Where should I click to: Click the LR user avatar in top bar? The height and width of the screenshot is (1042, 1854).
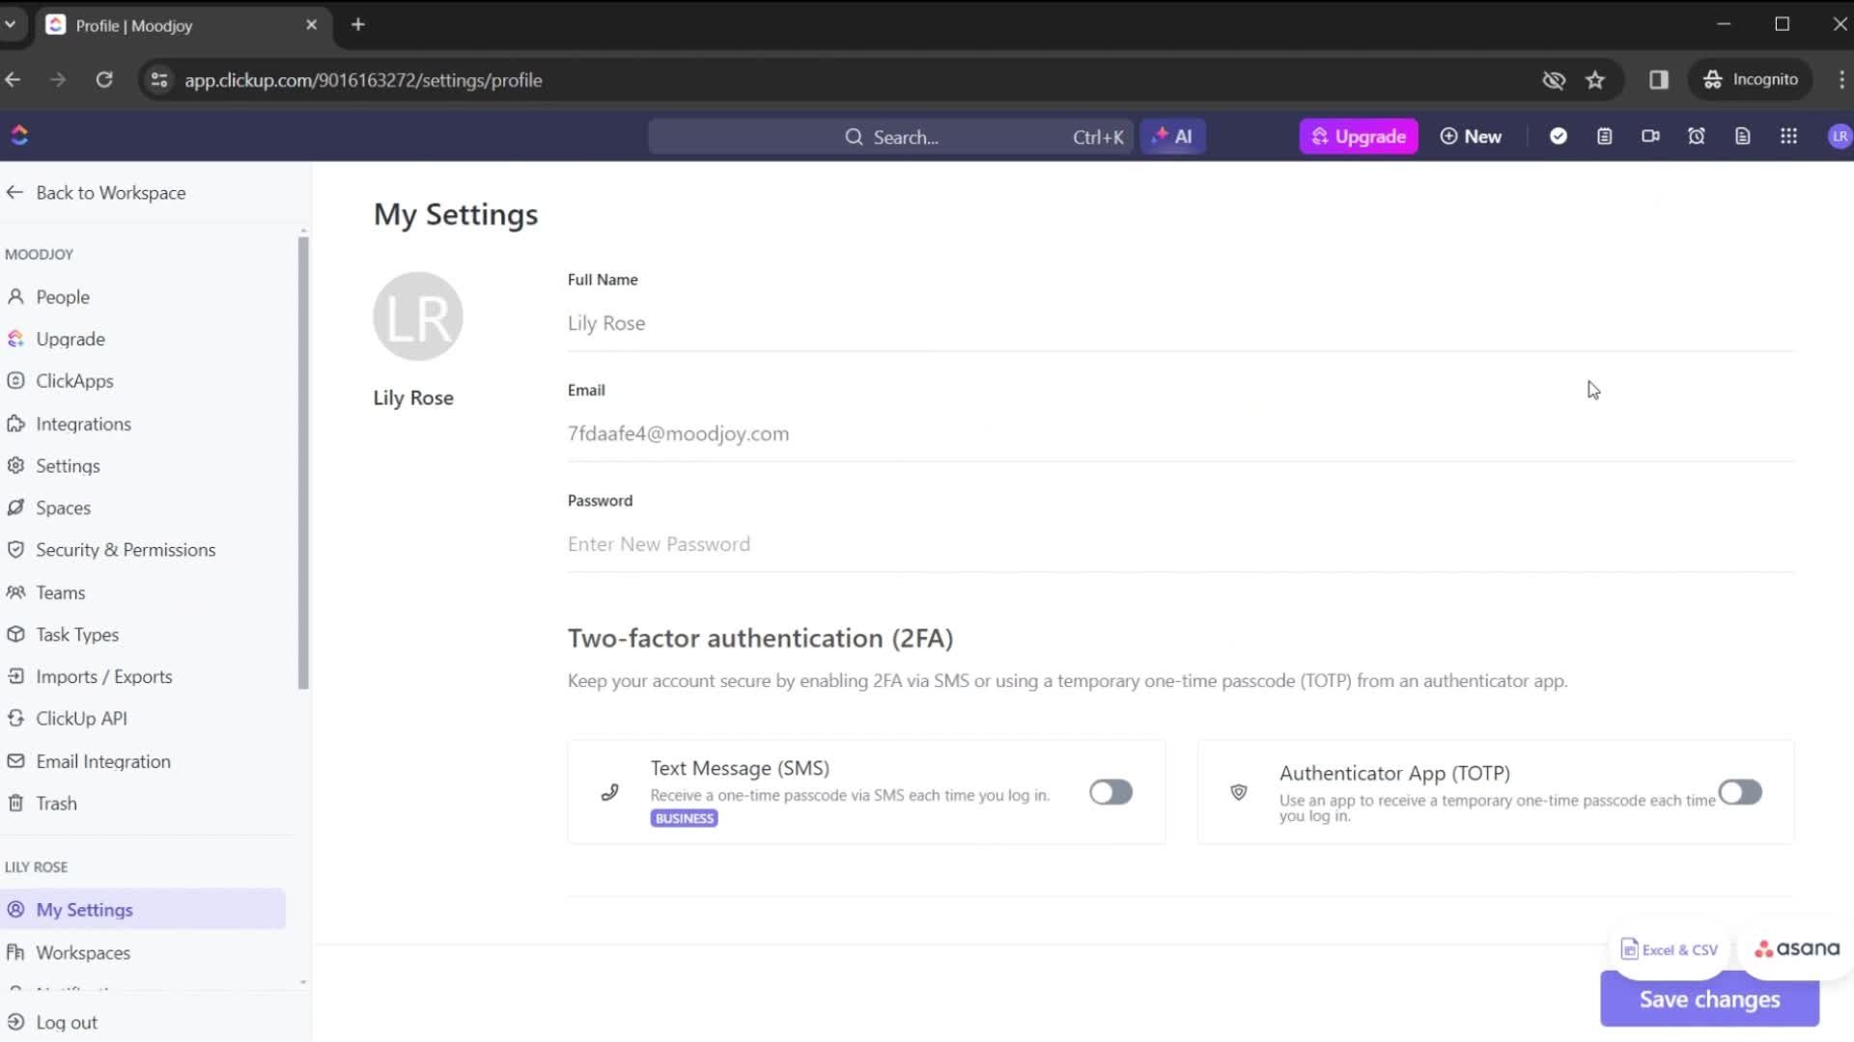point(1839,137)
